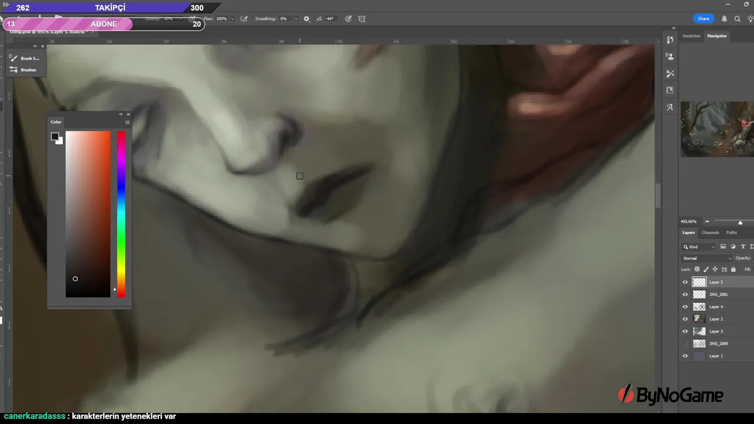This screenshot has height=424, width=754.
Task: Expand the right panel dock double arrows
Action: [x=674, y=28]
